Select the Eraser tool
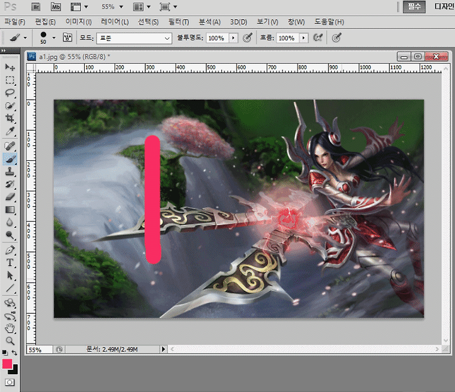Image resolution: width=455 pixels, height=392 pixels. (10, 197)
